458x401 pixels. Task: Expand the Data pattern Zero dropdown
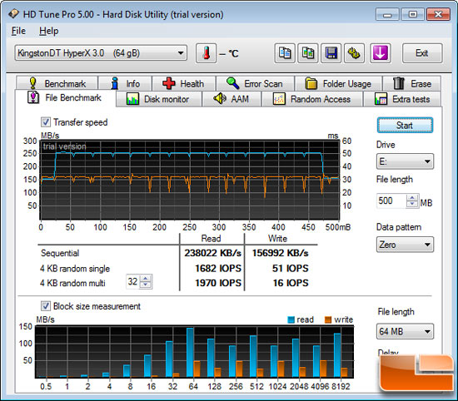pos(405,245)
